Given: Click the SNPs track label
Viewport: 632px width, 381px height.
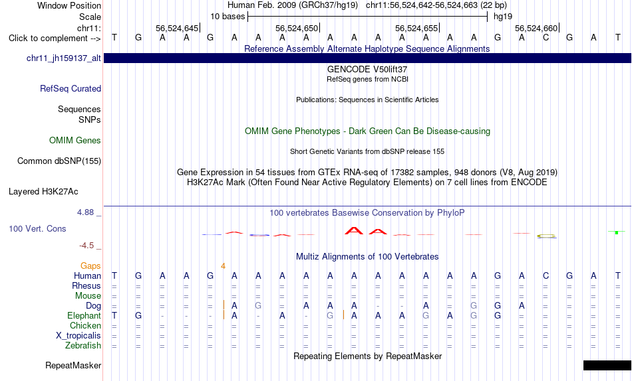Looking at the screenshot, I should (90, 120).
